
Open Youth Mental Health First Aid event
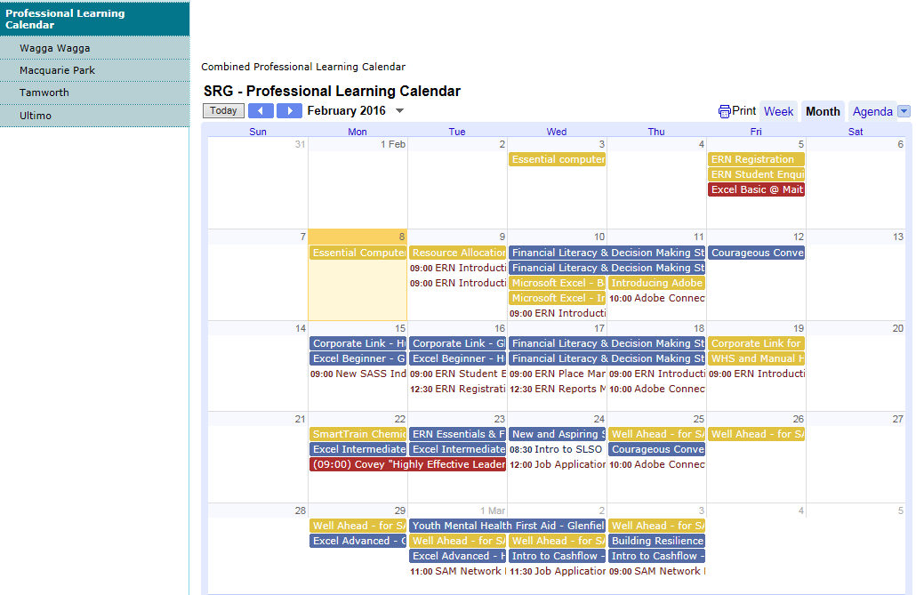pyautogui.click(x=507, y=526)
